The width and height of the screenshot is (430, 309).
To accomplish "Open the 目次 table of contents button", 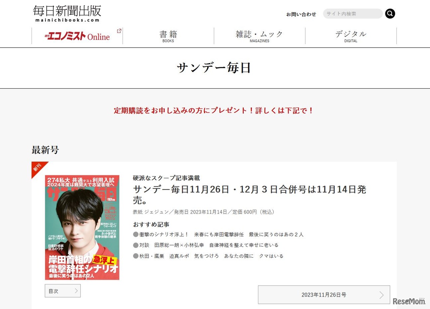I will tap(63, 291).
